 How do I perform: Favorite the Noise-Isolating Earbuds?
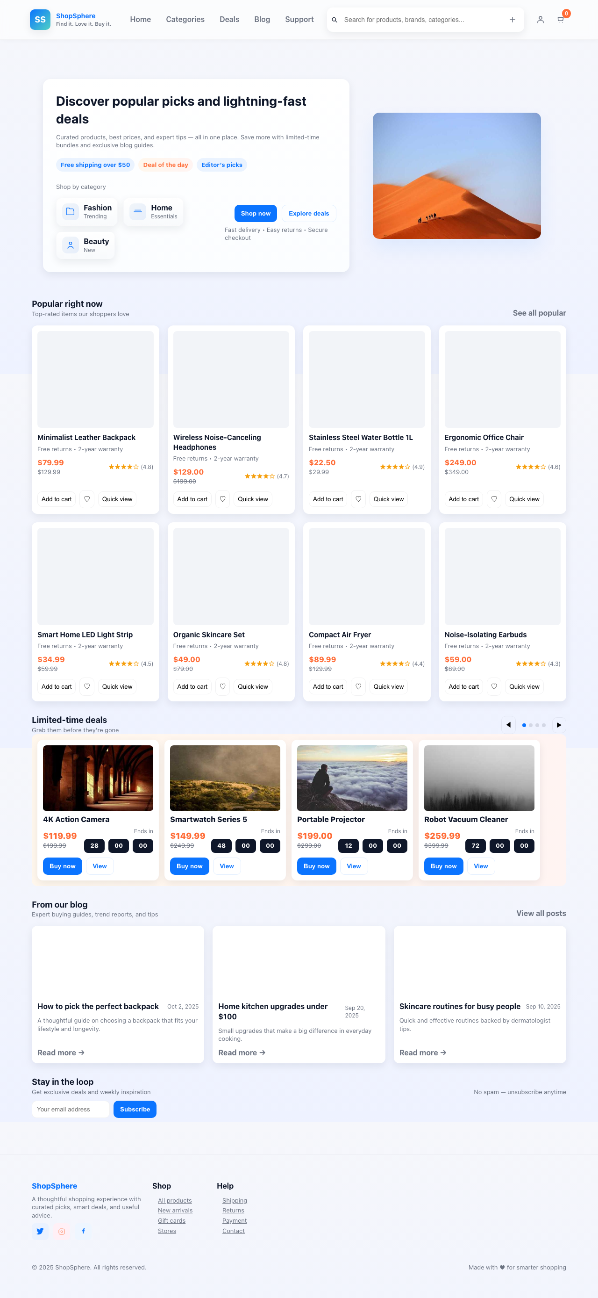[x=494, y=686]
